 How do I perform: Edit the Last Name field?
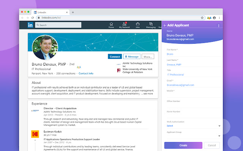tap(194, 65)
